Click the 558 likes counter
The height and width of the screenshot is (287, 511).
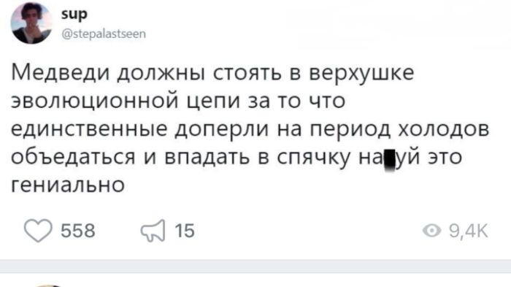coord(78,231)
